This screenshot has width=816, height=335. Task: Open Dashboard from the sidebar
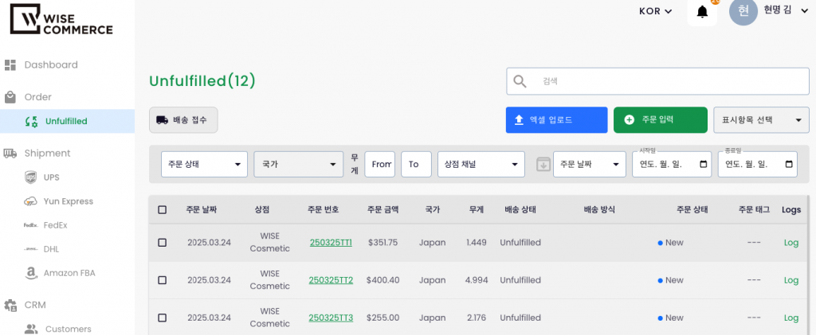pyautogui.click(x=51, y=64)
